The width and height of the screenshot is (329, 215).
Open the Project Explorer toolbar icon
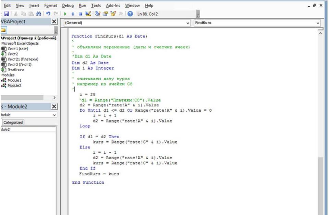[x=98, y=14]
